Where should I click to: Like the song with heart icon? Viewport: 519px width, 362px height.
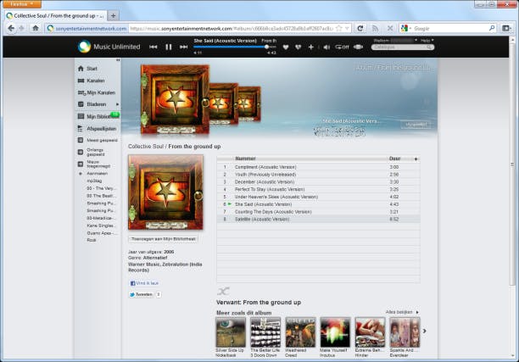point(286,47)
